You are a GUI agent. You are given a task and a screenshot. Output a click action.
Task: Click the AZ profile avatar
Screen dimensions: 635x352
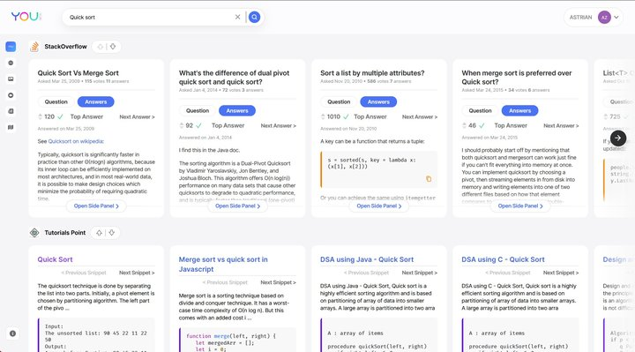pyautogui.click(x=604, y=18)
